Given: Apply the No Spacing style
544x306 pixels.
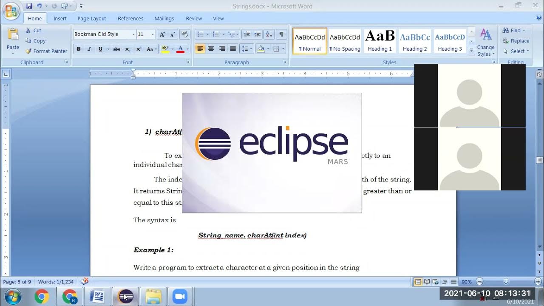Looking at the screenshot, I should [345, 41].
